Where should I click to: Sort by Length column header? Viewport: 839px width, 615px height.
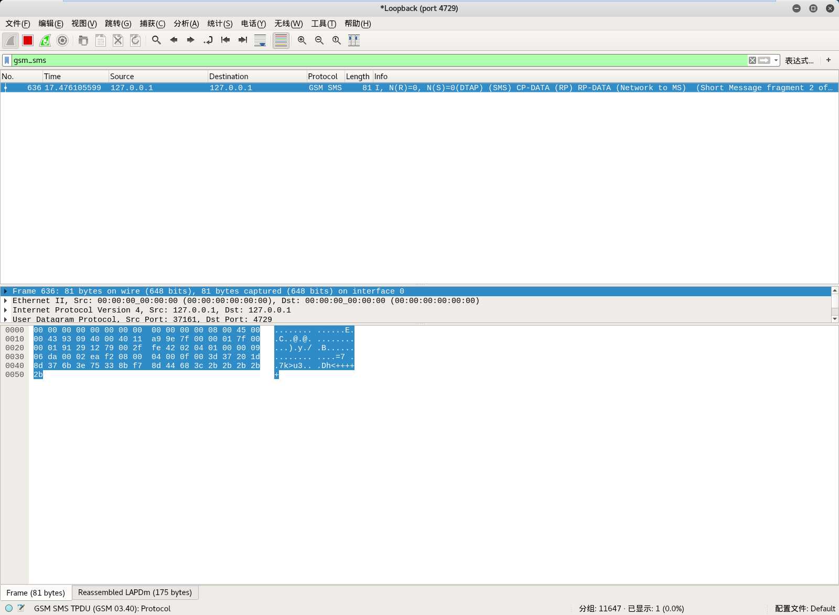[x=358, y=77]
